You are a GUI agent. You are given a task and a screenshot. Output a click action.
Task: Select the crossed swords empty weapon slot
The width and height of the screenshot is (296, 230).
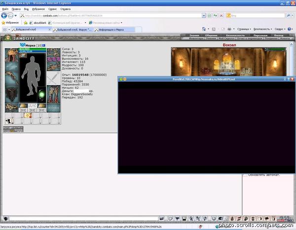53,78
